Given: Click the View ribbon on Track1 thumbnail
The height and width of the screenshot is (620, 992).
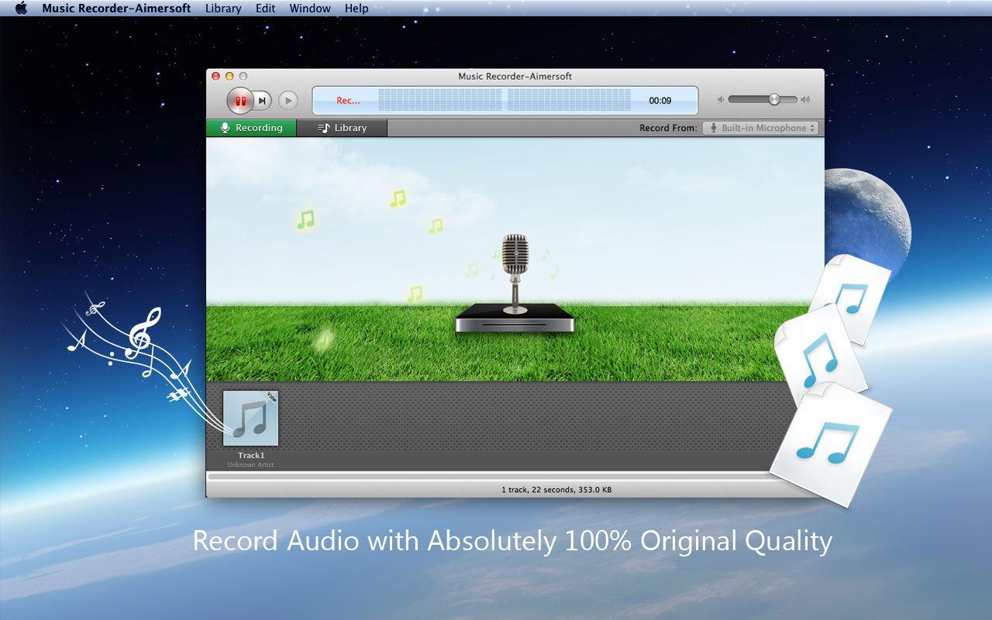Looking at the screenshot, I should (271, 397).
